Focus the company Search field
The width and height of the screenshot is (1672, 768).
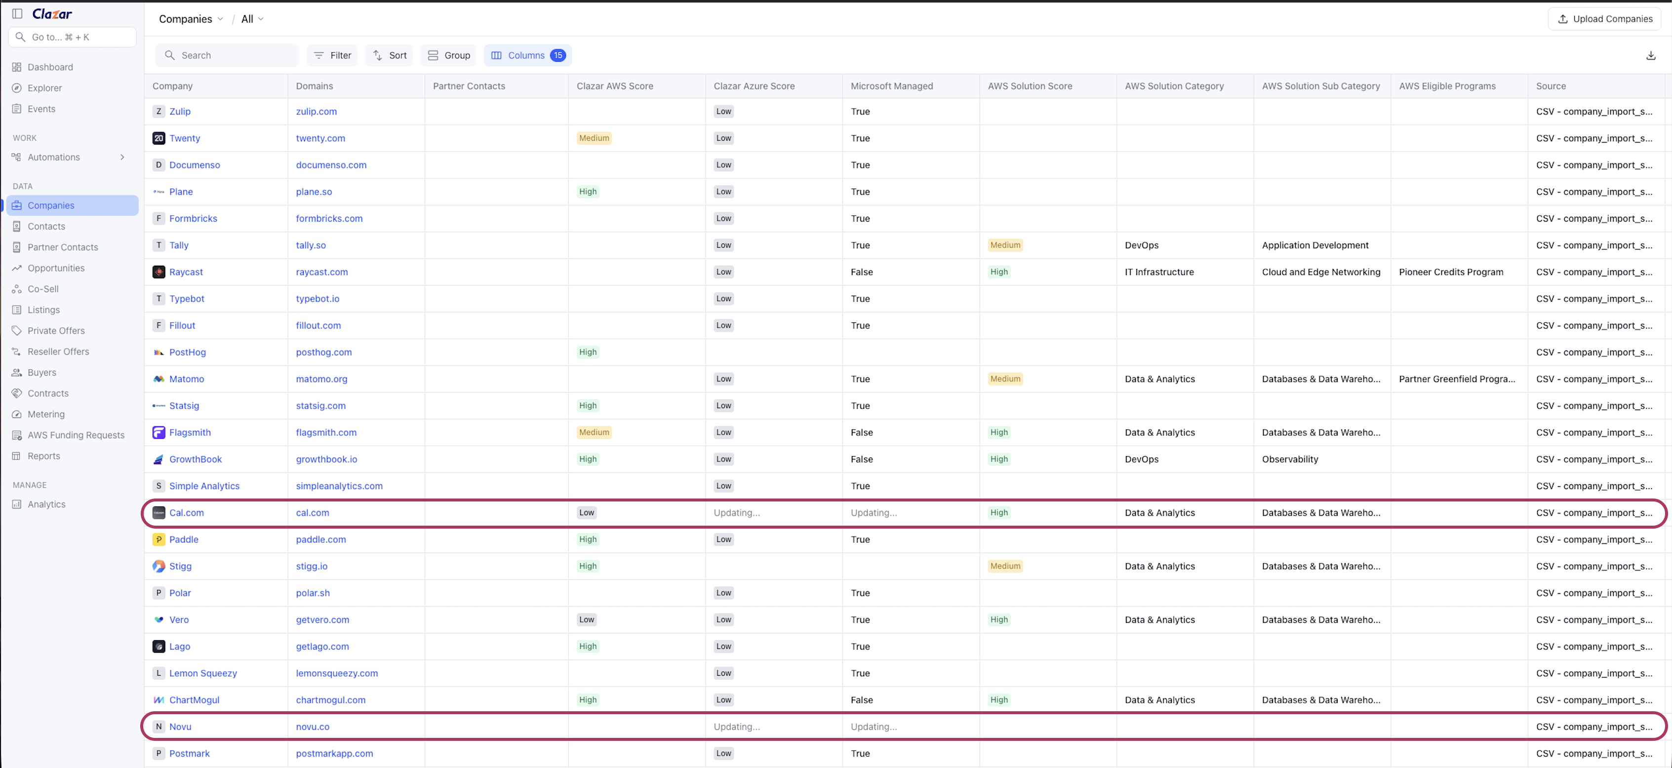227,55
